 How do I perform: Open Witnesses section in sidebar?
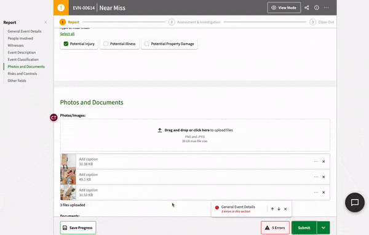(x=15, y=46)
